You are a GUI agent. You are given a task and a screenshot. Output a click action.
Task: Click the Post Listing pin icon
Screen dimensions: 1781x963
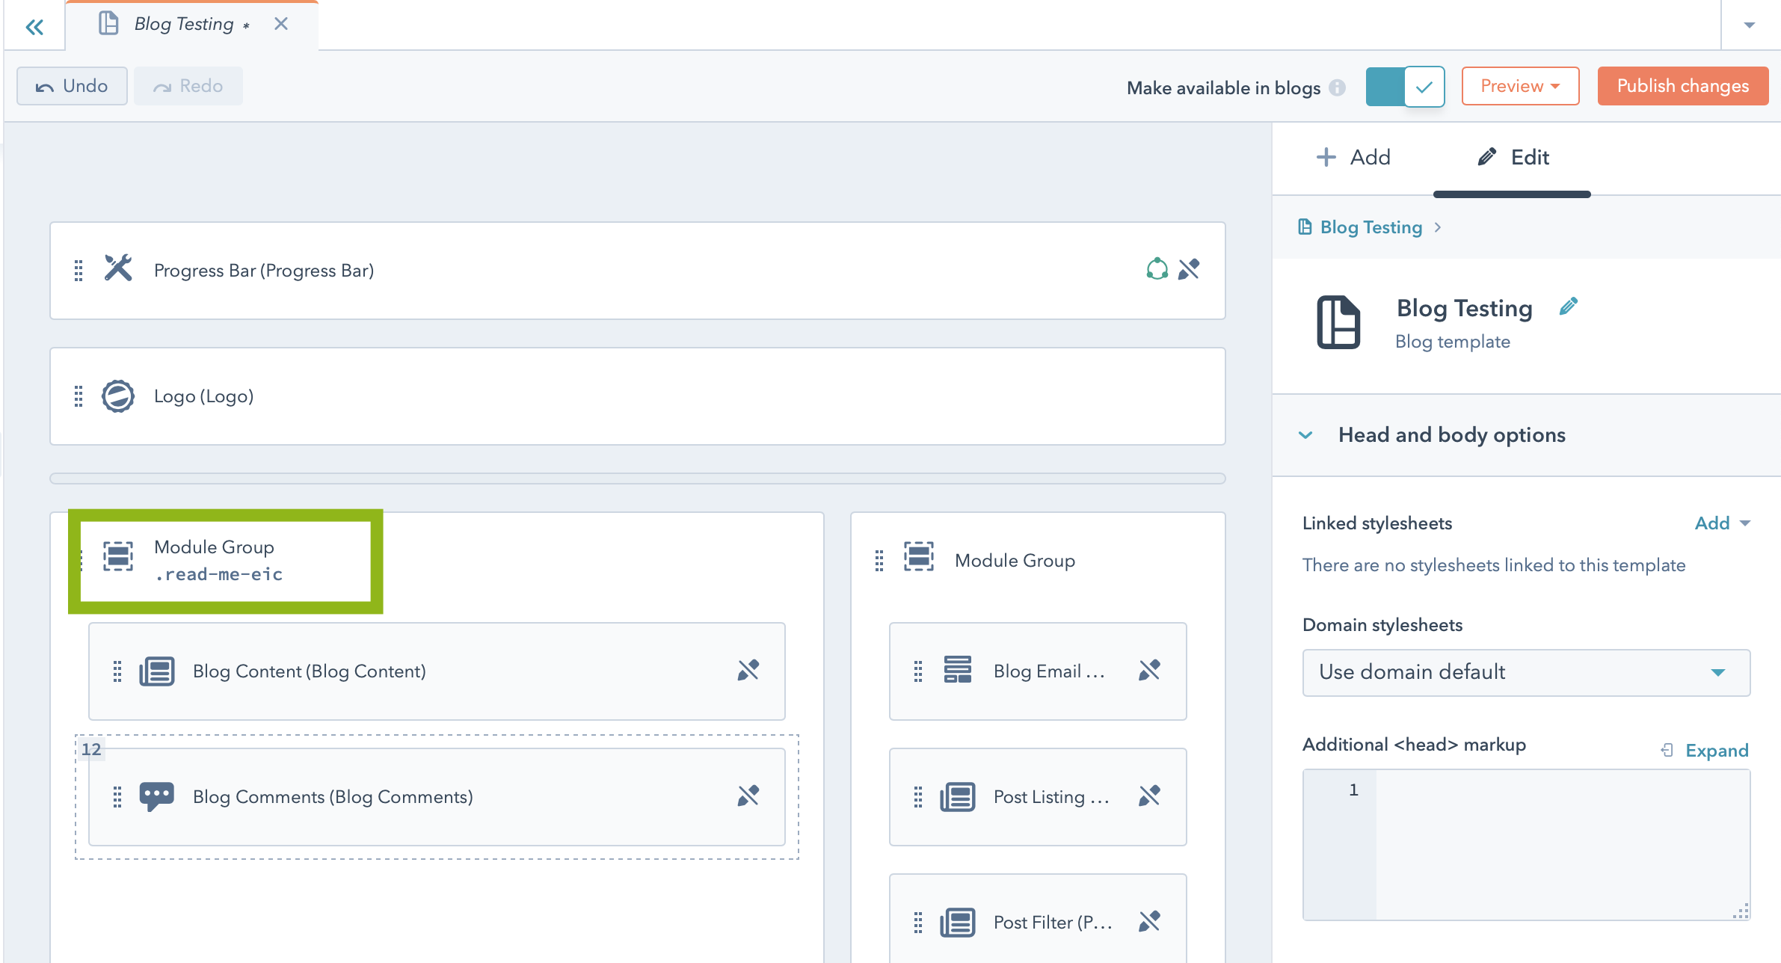point(1149,796)
